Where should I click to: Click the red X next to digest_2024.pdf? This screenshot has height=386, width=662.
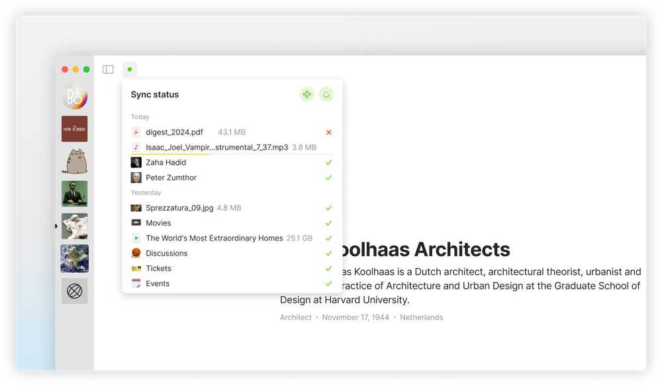pos(328,132)
